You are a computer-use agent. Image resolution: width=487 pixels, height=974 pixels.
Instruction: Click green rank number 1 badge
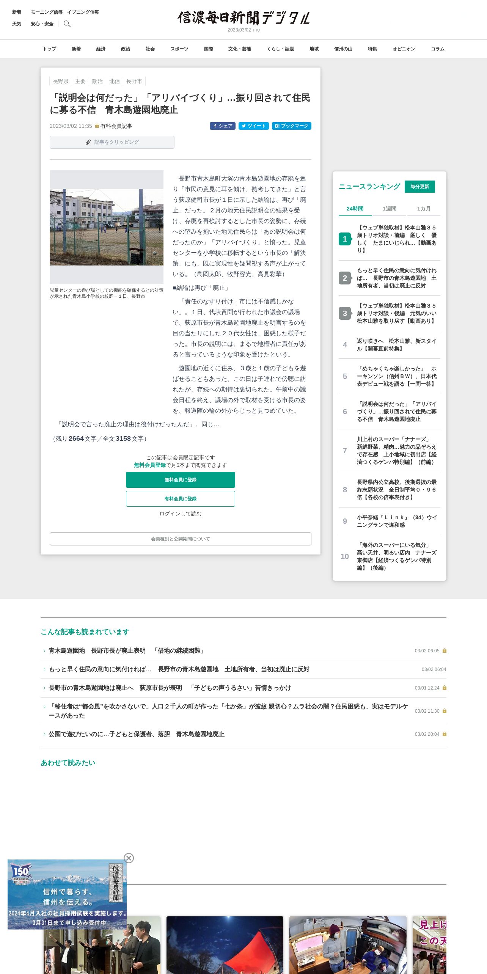345,239
